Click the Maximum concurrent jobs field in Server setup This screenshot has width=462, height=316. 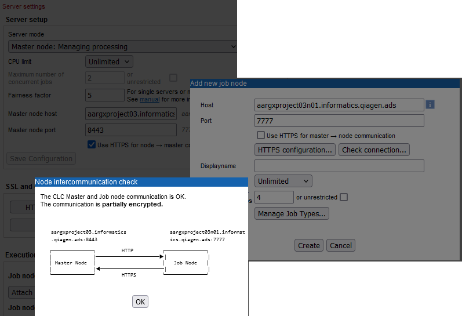(x=104, y=78)
